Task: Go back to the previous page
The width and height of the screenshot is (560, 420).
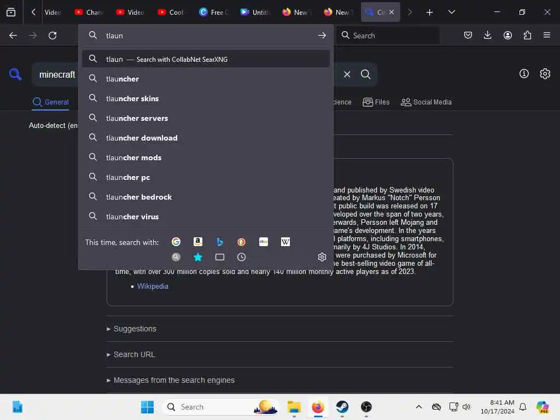Action: (x=13, y=36)
